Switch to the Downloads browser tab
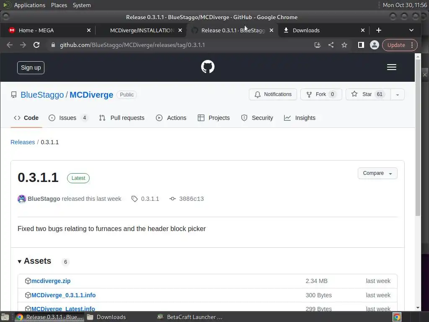This screenshot has height=322, width=429. (324, 30)
